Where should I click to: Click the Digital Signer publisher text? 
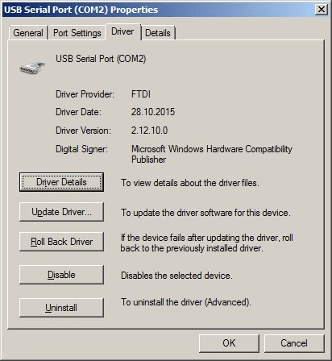point(212,154)
